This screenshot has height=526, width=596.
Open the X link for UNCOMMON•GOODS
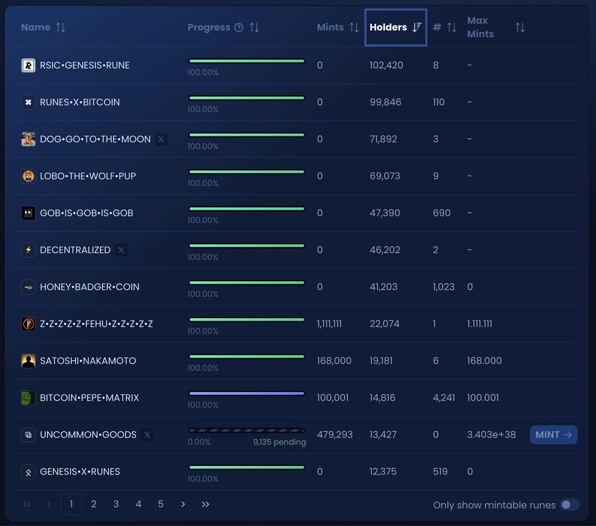coord(147,435)
